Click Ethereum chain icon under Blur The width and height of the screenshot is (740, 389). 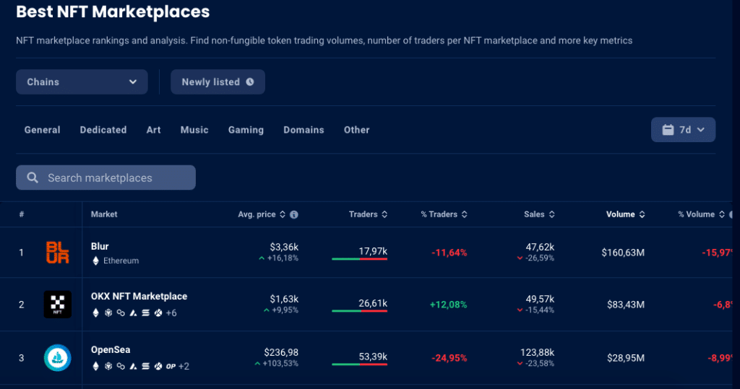(x=96, y=261)
